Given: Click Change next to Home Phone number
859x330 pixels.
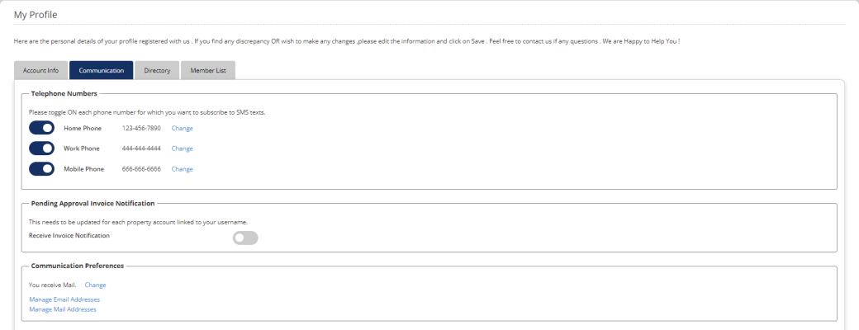Looking at the screenshot, I should (183, 128).
